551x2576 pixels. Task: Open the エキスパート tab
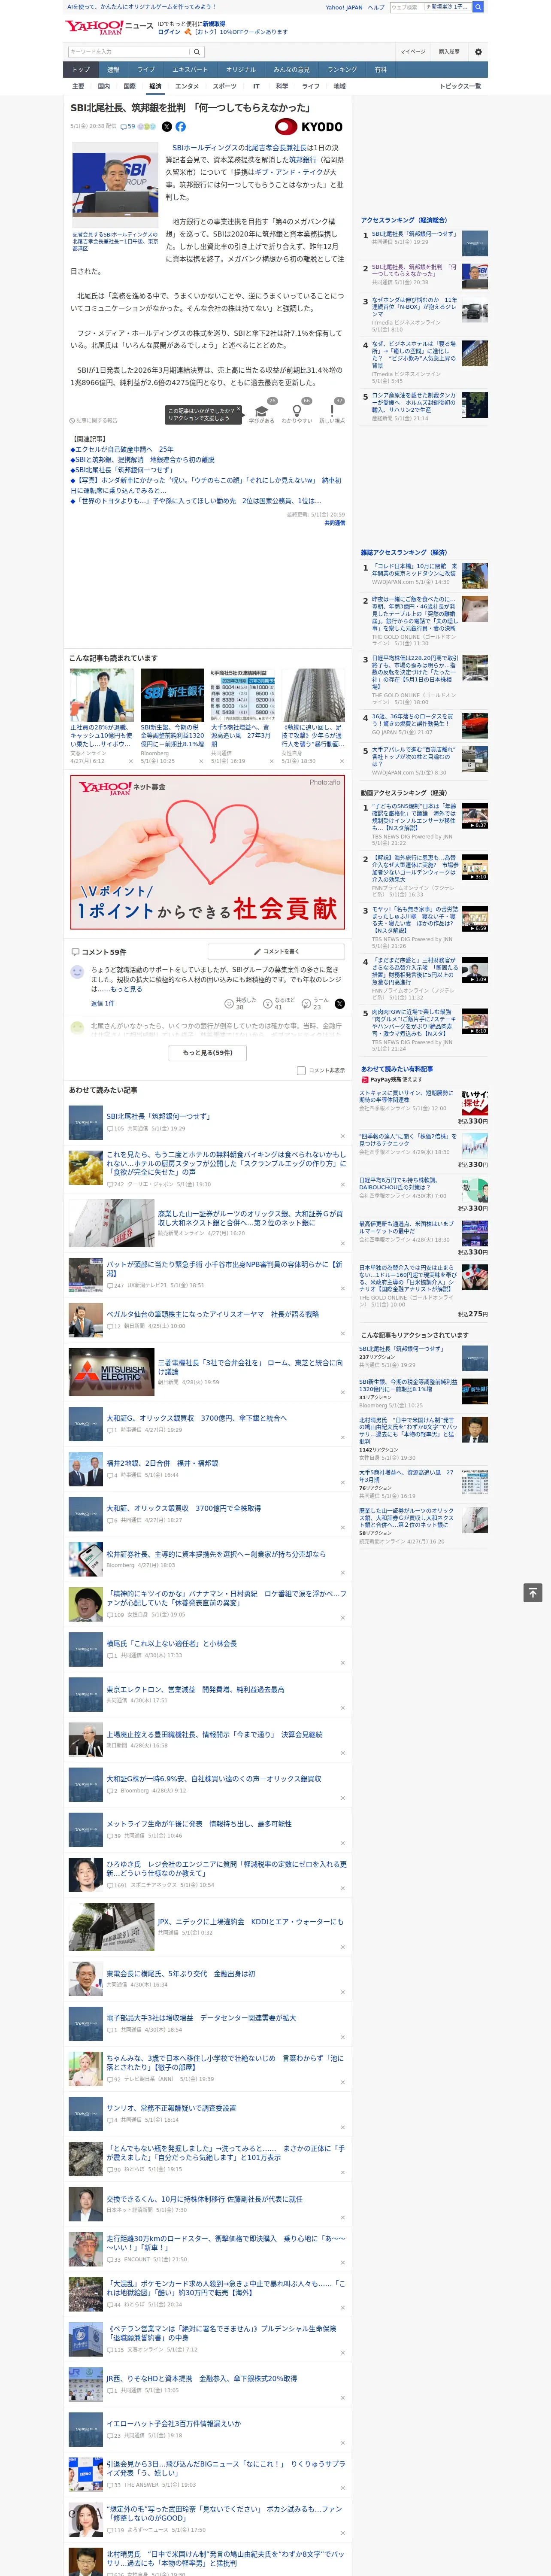[190, 70]
